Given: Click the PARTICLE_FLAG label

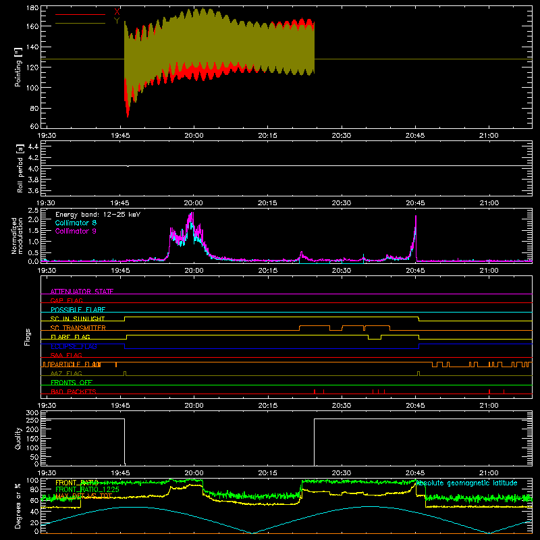Looking at the screenshot, I should click(76, 364).
